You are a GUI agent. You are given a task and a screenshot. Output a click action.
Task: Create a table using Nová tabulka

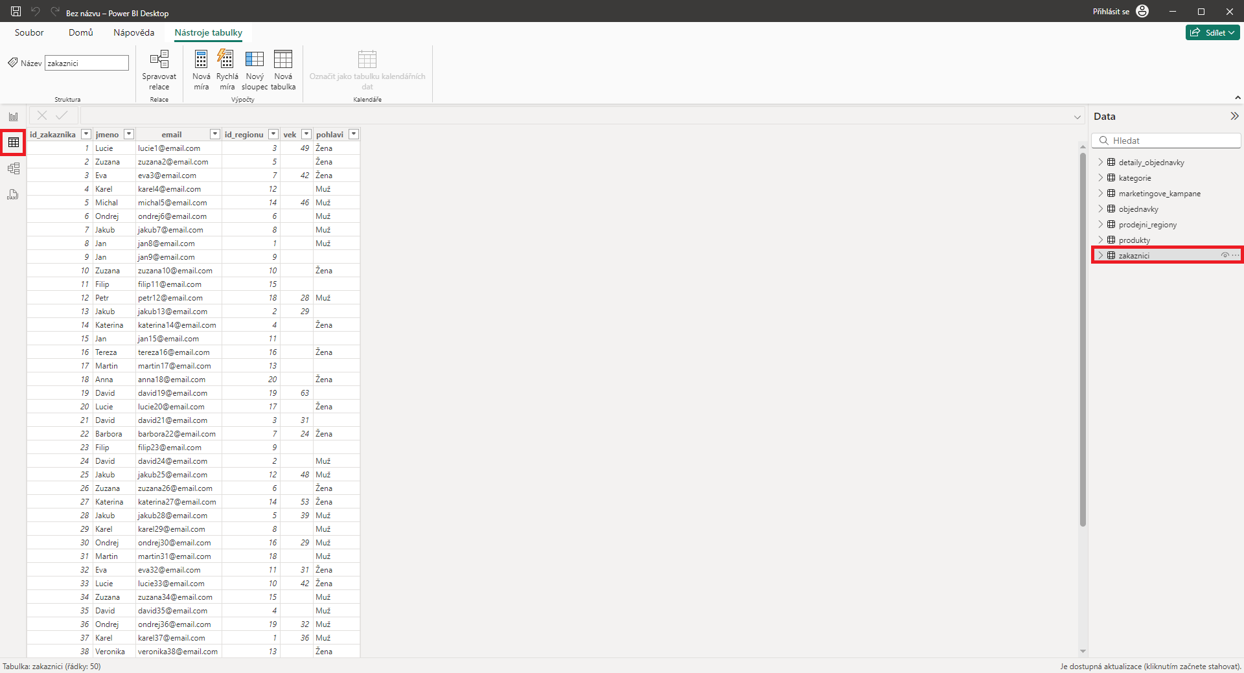pyautogui.click(x=283, y=68)
